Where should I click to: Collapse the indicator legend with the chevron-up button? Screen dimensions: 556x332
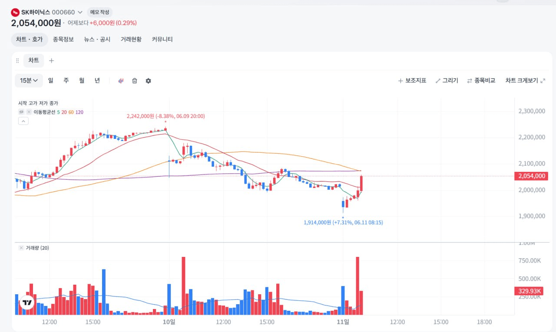[23, 121]
